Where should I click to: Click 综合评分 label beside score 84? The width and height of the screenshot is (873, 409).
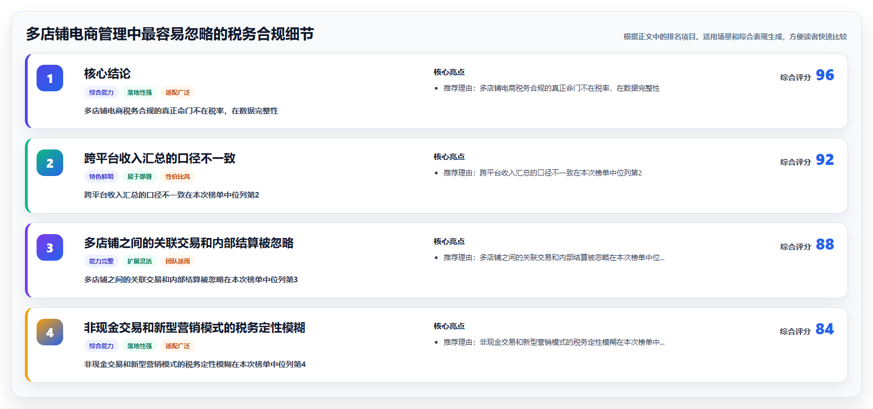795,332
